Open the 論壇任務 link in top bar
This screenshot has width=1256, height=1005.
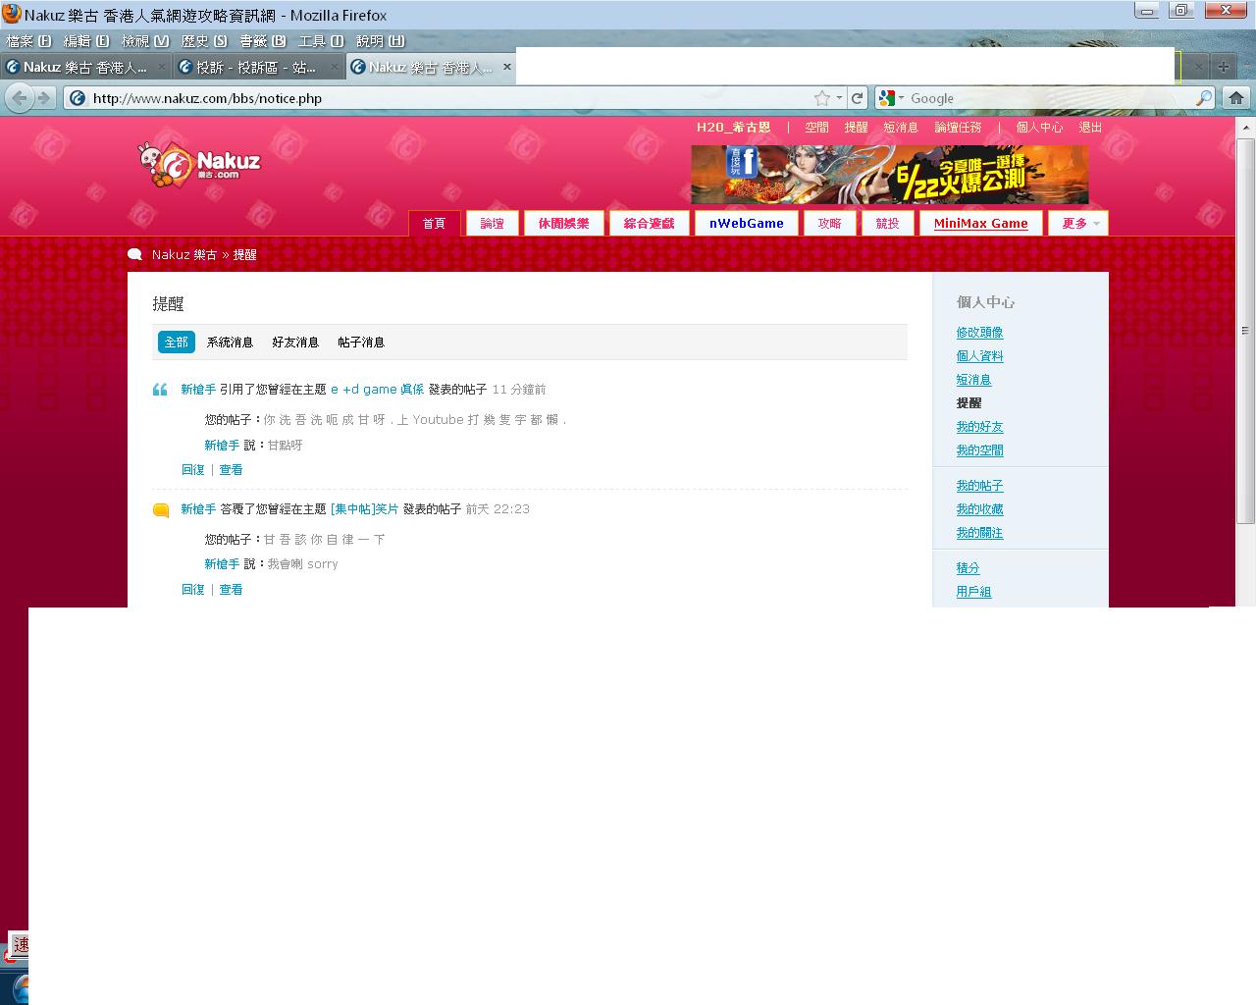958,128
